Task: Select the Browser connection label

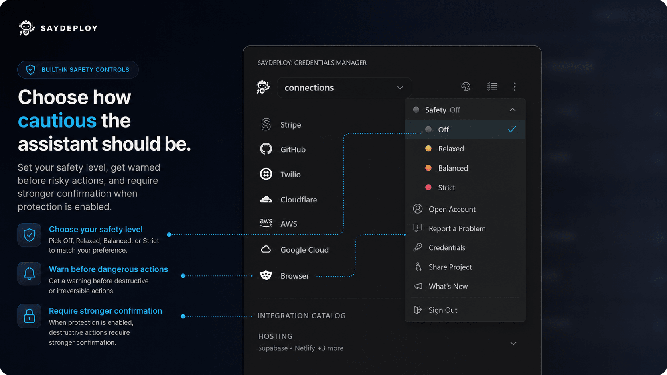Action: (x=295, y=276)
